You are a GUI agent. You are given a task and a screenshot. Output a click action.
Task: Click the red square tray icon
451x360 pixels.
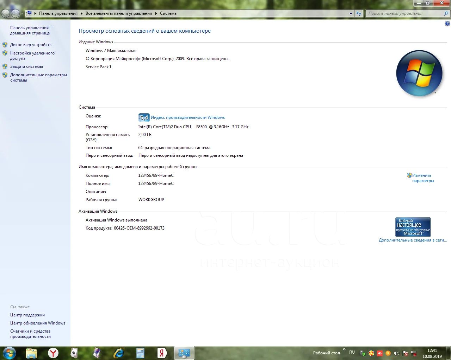coord(380,353)
